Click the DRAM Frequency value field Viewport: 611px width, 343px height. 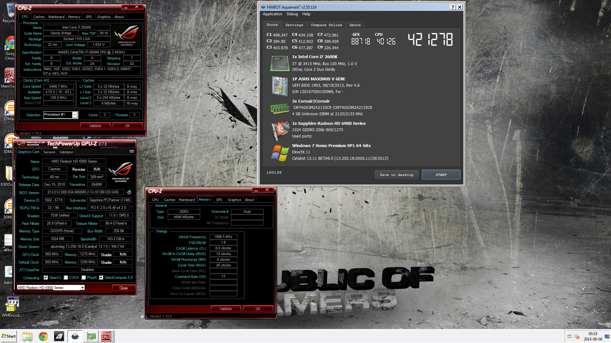coord(223,237)
